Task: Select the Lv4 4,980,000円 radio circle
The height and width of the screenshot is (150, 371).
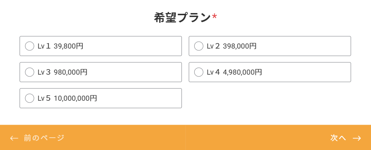Action: click(199, 72)
